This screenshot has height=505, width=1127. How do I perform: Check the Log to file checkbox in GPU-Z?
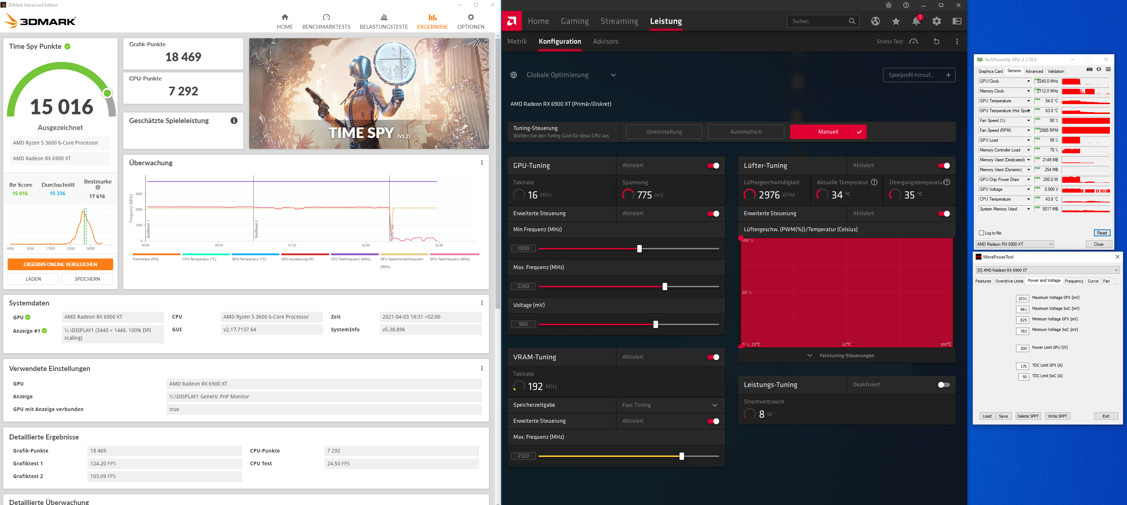[x=981, y=233]
